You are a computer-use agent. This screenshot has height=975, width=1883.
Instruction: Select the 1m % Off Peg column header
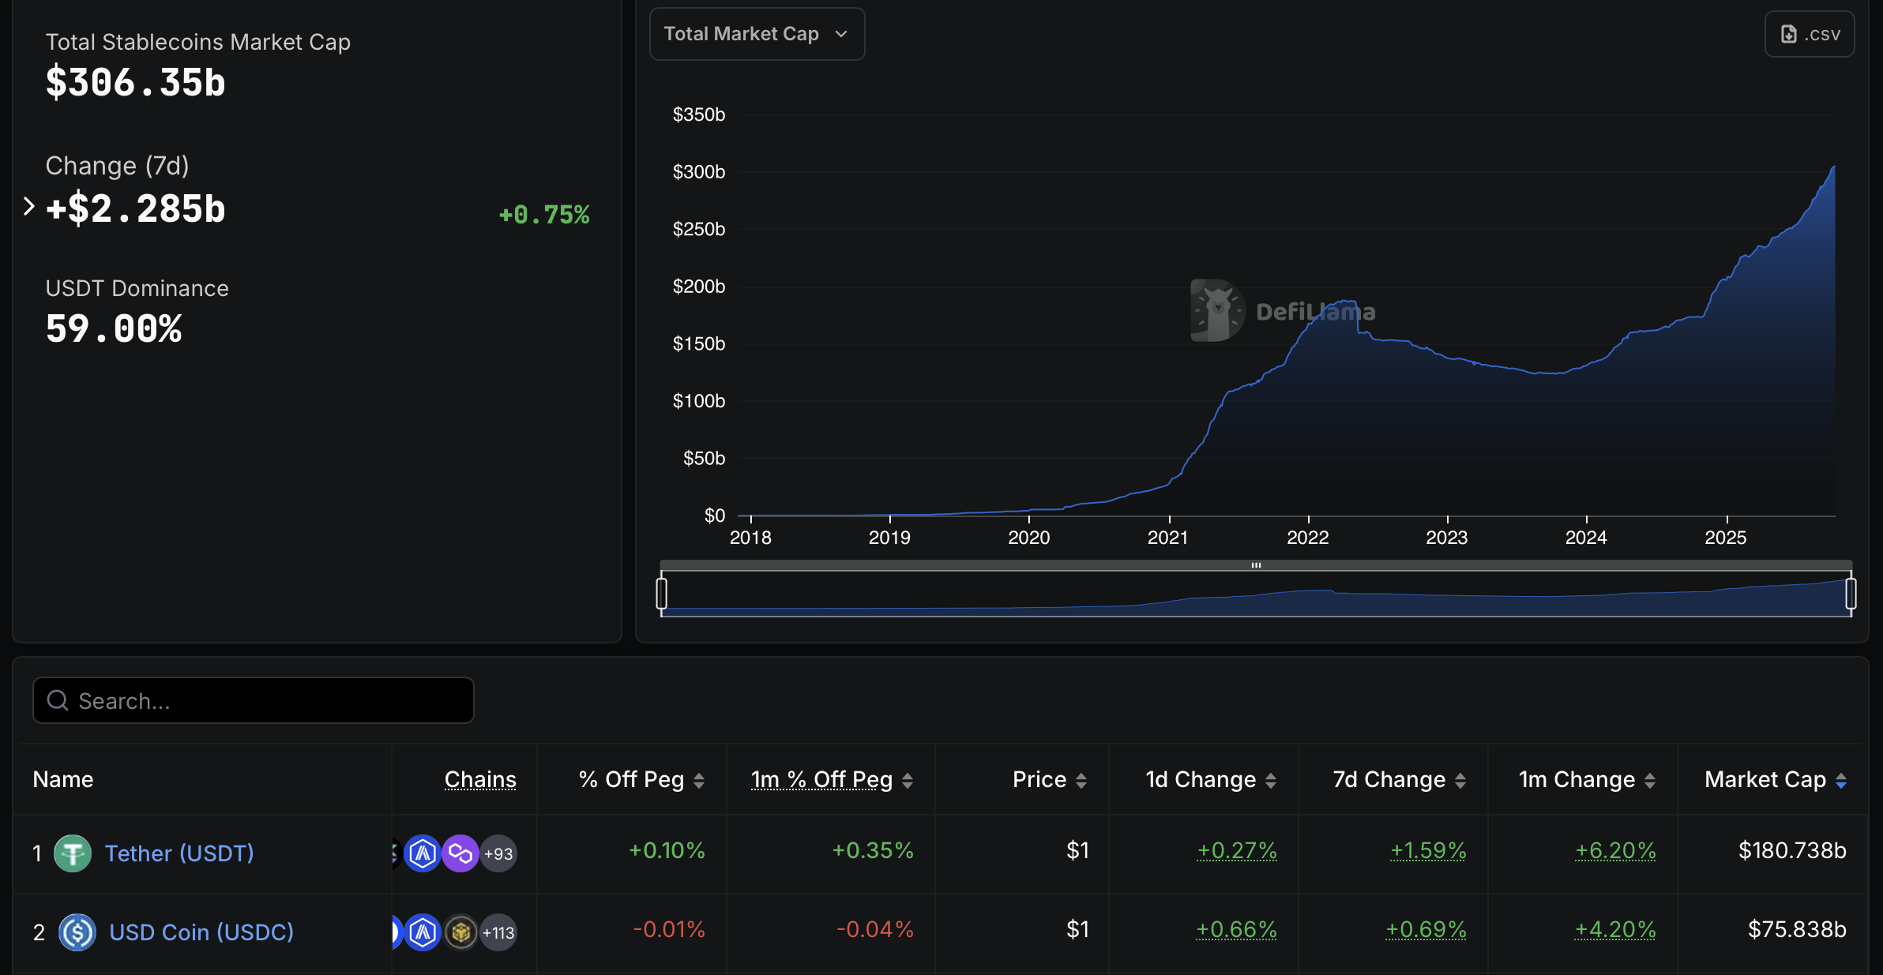[820, 779]
